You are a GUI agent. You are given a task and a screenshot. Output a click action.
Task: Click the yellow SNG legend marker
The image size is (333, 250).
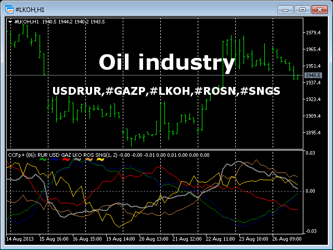[100, 159]
